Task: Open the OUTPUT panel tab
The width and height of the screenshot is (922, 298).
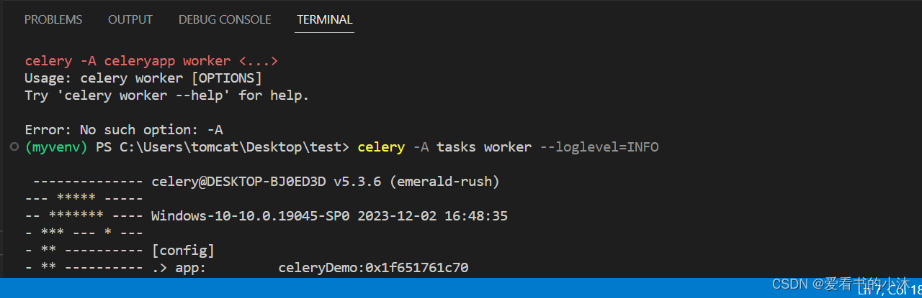Action: 130,19
